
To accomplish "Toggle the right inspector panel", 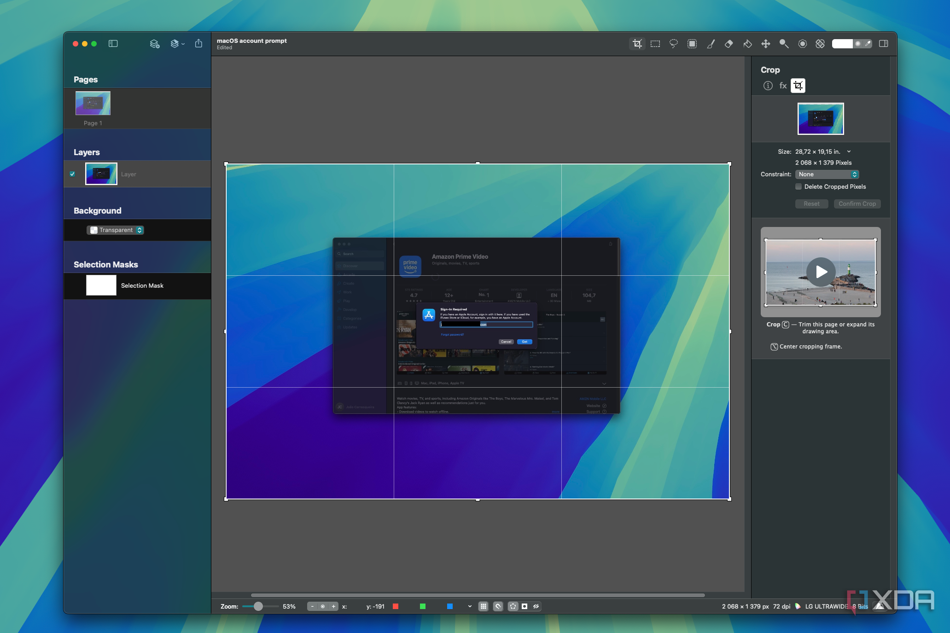I will pos(884,44).
